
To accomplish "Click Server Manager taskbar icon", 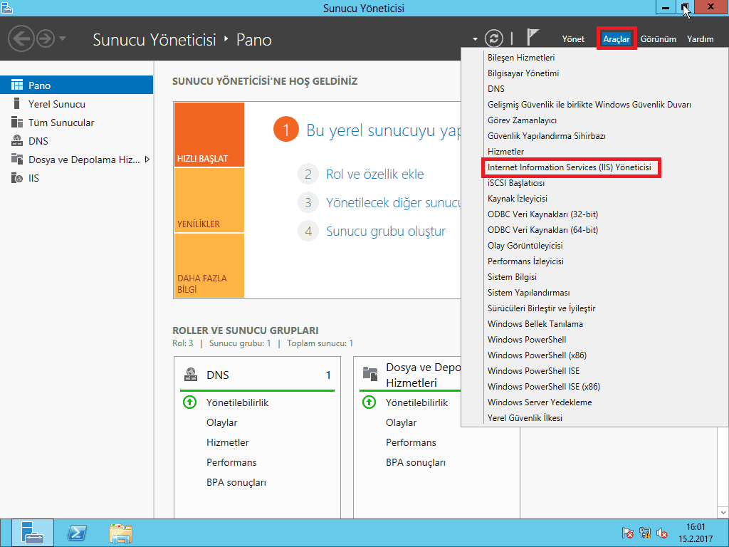I will 33,533.
